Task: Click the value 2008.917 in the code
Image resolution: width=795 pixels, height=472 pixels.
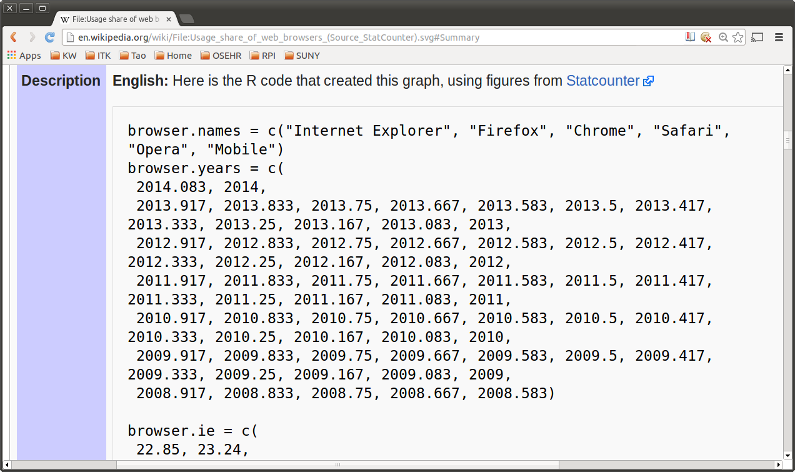Action: click(x=171, y=393)
